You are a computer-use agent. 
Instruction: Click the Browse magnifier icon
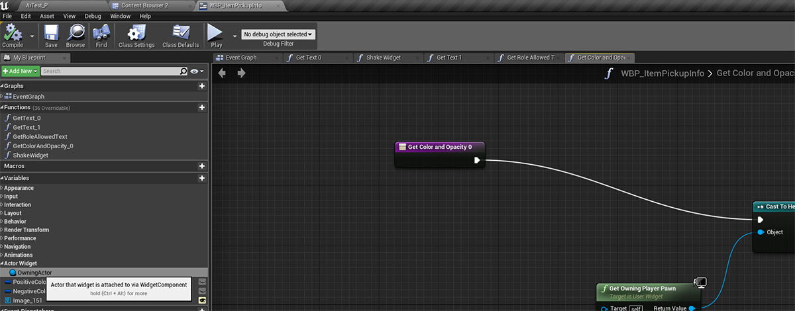(x=76, y=33)
